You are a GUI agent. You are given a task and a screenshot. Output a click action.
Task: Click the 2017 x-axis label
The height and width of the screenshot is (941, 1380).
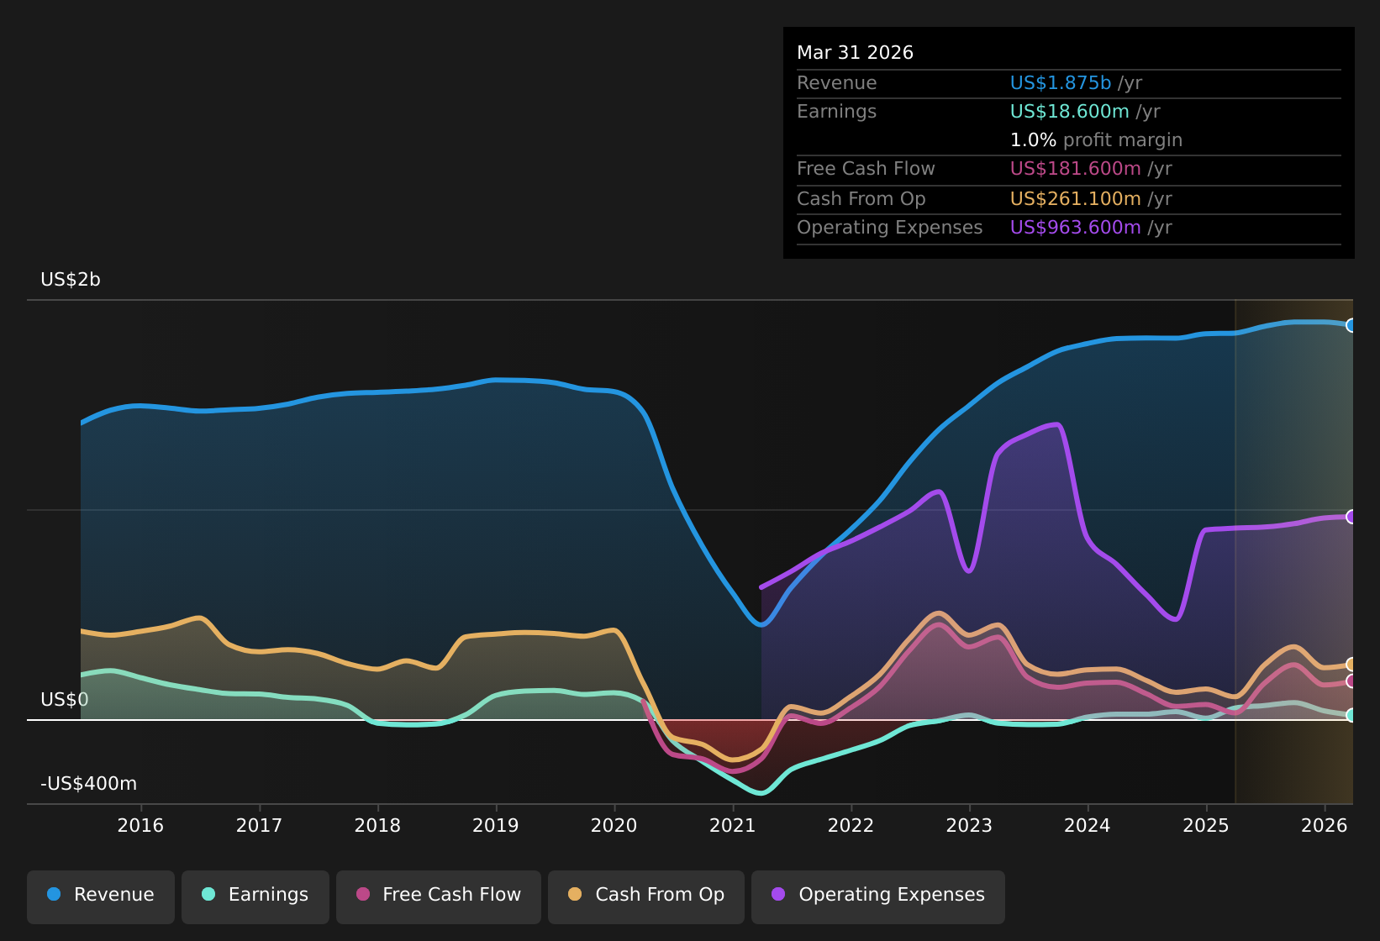pos(259,826)
